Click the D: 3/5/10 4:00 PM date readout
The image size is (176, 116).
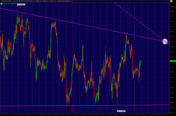[25, 1]
